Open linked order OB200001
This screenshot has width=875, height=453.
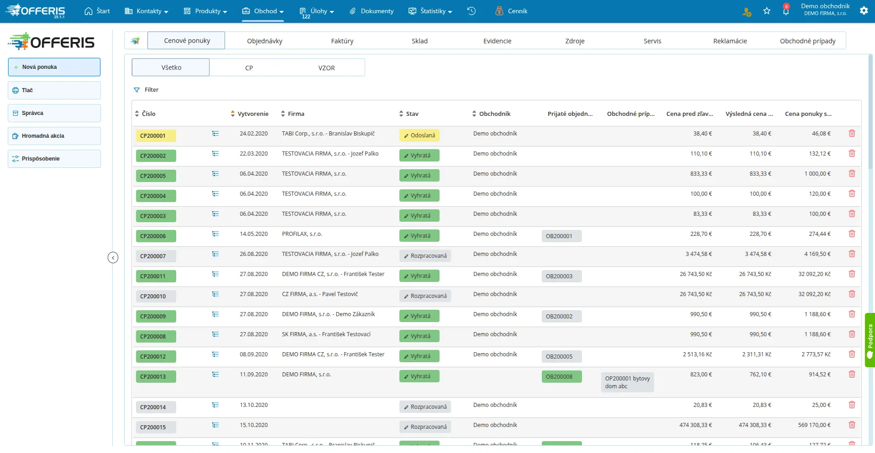point(561,236)
